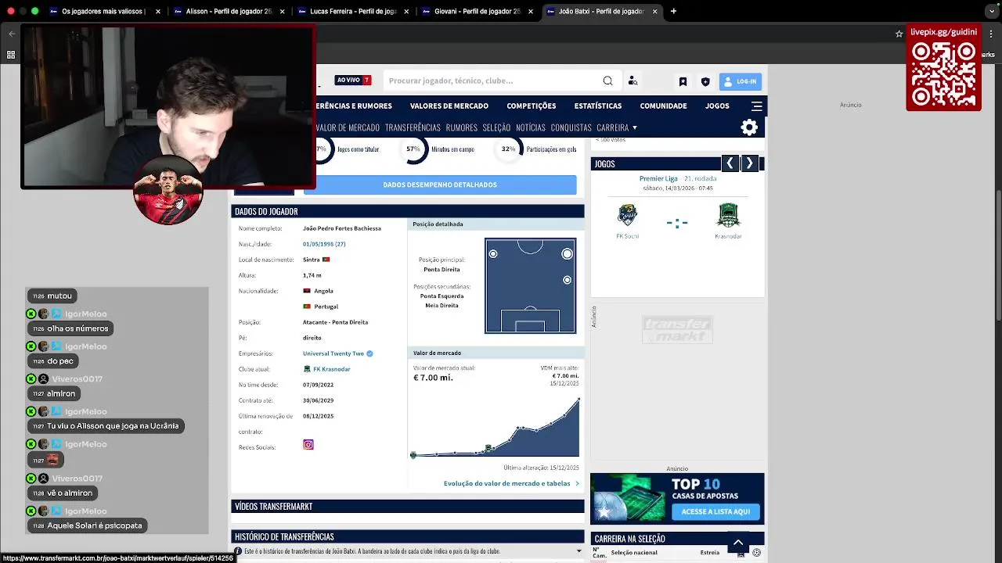Click the Minutos em campo 57% gauge
Viewport: 1002px width, 563px height.
point(414,149)
